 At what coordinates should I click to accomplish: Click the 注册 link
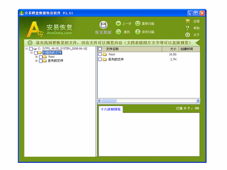tap(196, 21)
